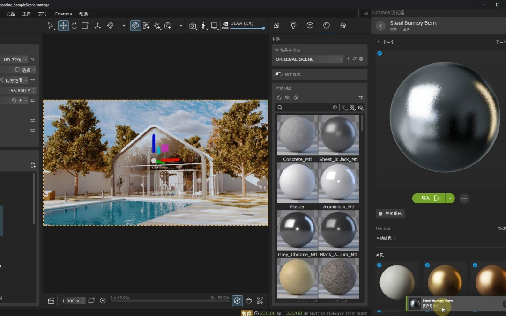Open the three-dot more options button
This screenshot has height=316, width=506.
[x=464, y=198]
